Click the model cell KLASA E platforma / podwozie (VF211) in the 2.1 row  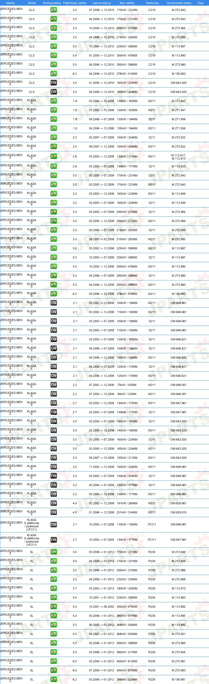(x=32, y=525)
